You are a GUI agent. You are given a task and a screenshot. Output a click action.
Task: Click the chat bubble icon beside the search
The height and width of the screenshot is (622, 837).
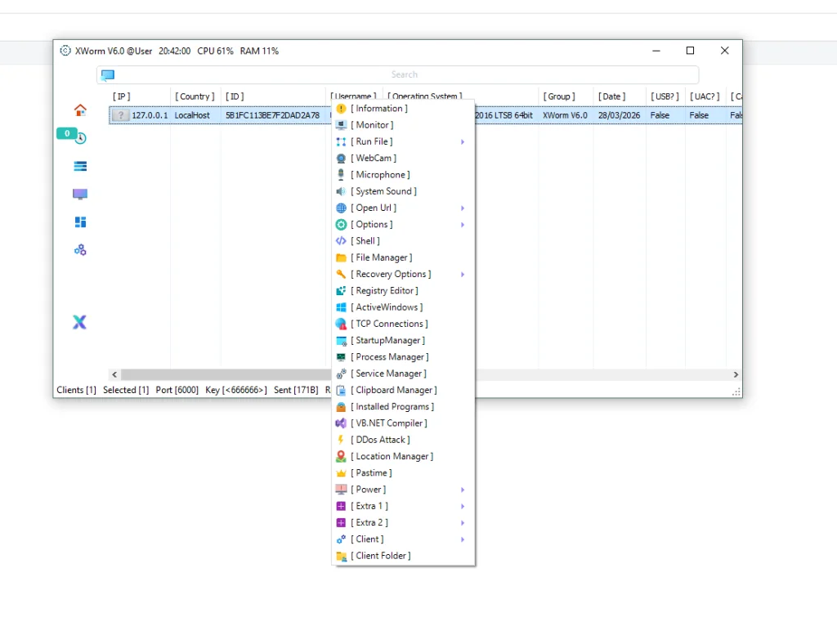click(x=108, y=75)
